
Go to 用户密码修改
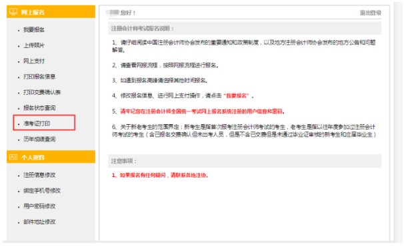39,206
